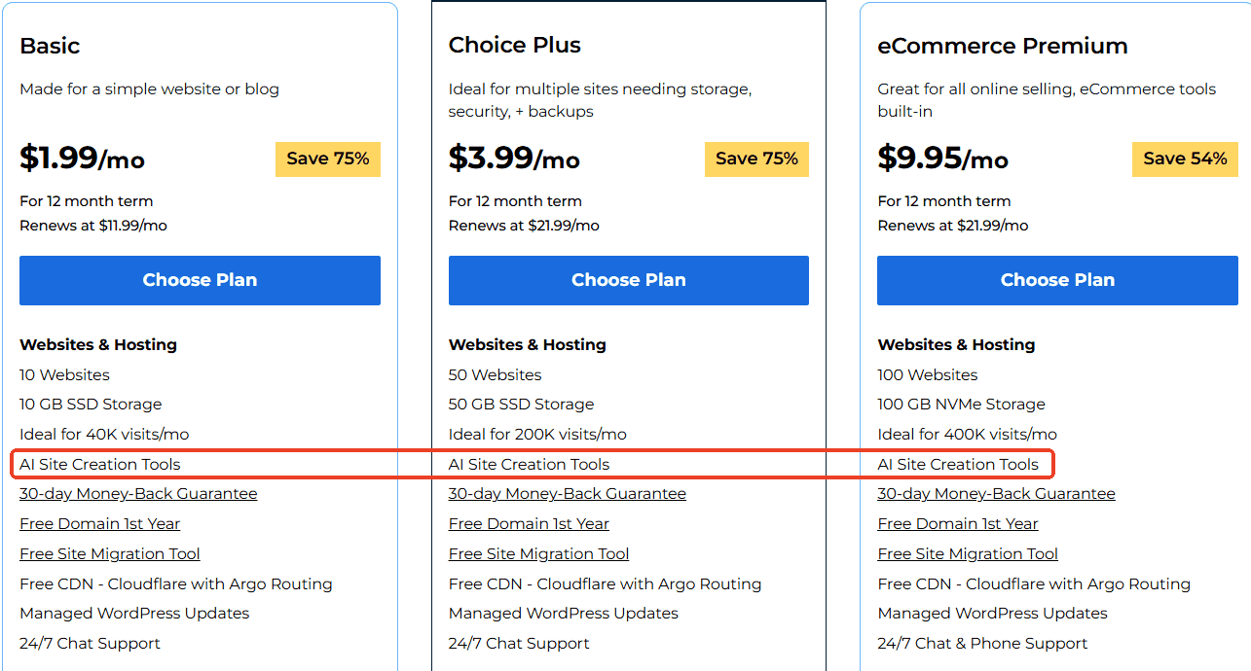Image resolution: width=1251 pixels, height=671 pixels.
Task: Click the Save 54% badge
Action: 1185,159
